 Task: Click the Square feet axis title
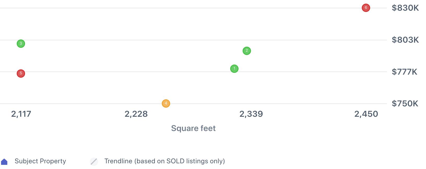pyautogui.click(x=193, y=128)
